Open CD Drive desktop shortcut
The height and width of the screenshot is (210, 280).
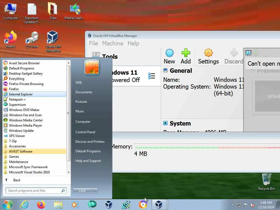pos(32,40)
